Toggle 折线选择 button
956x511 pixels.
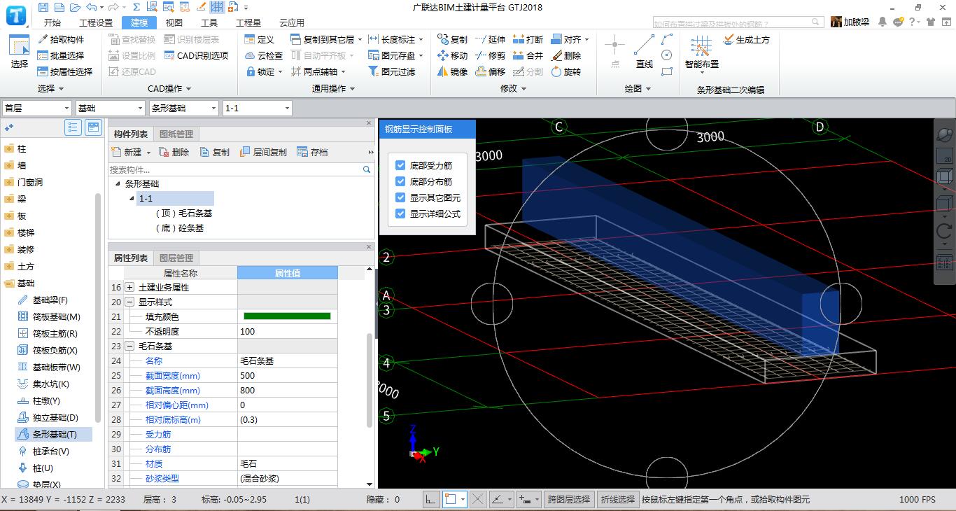click(x=618, y=499)
